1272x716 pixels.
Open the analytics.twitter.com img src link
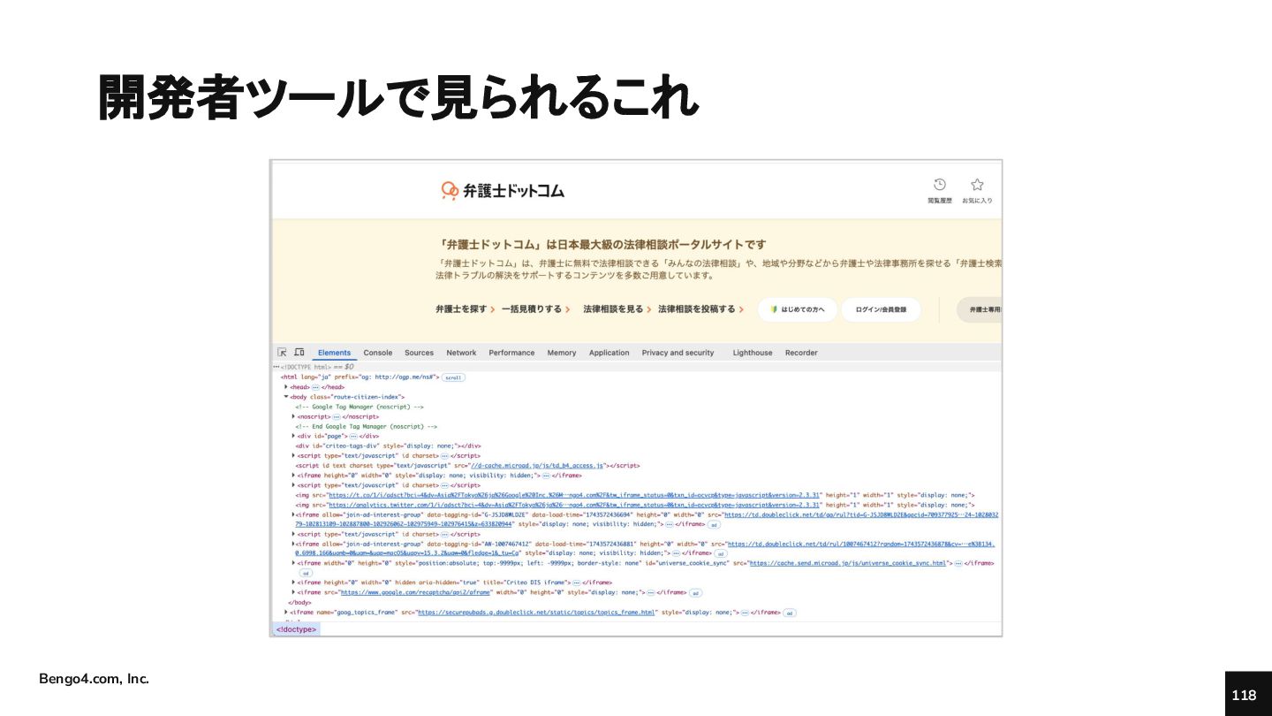click(575, 505)
